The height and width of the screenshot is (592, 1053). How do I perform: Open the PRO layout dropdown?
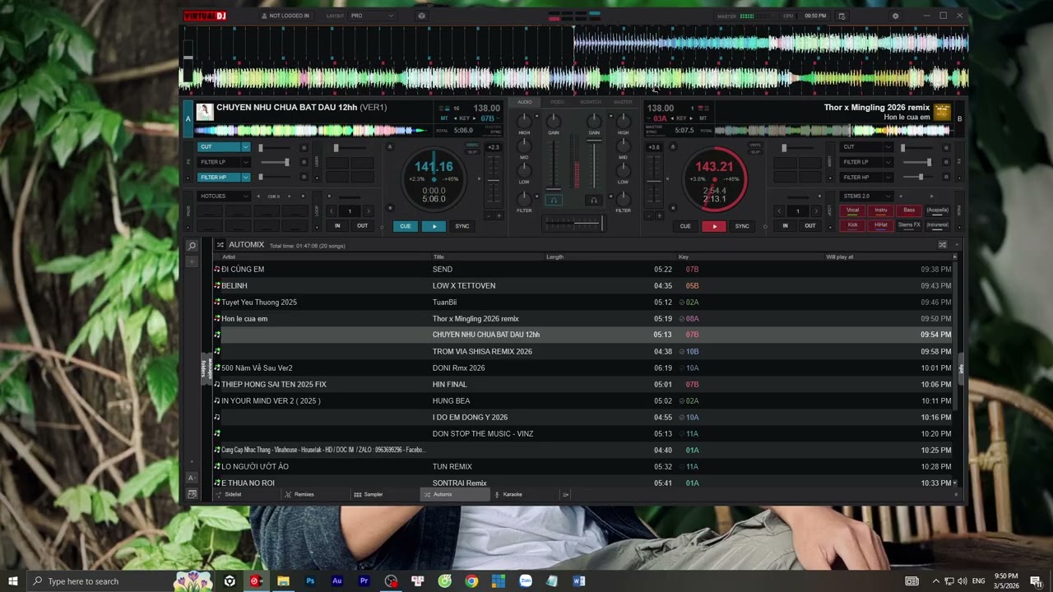point(373,16)
